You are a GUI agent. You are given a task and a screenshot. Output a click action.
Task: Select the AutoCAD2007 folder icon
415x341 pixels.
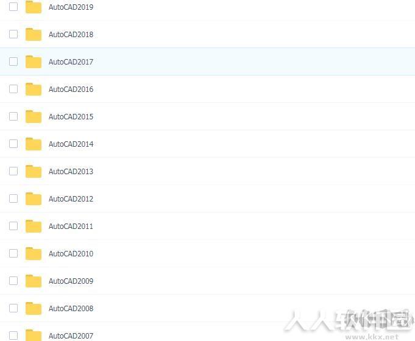34,336
